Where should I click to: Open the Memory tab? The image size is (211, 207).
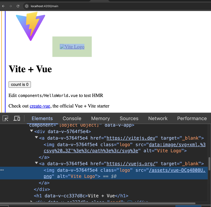pyautogui.click(x=101, y=118)
